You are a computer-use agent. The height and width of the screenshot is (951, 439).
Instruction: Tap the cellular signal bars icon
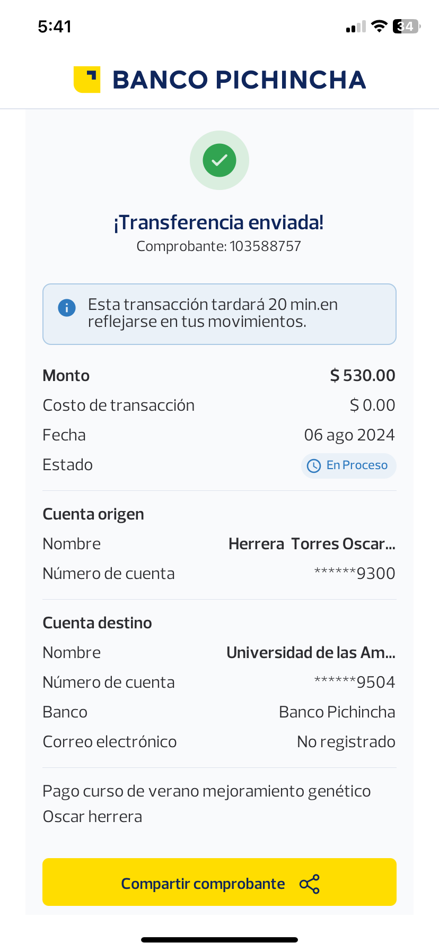(x=356, y=27)
